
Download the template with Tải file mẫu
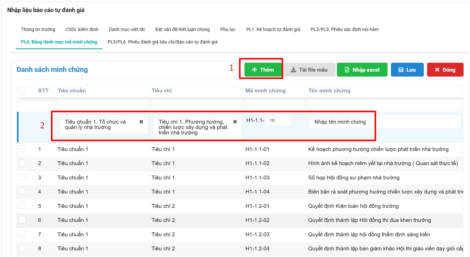(309, 70)
